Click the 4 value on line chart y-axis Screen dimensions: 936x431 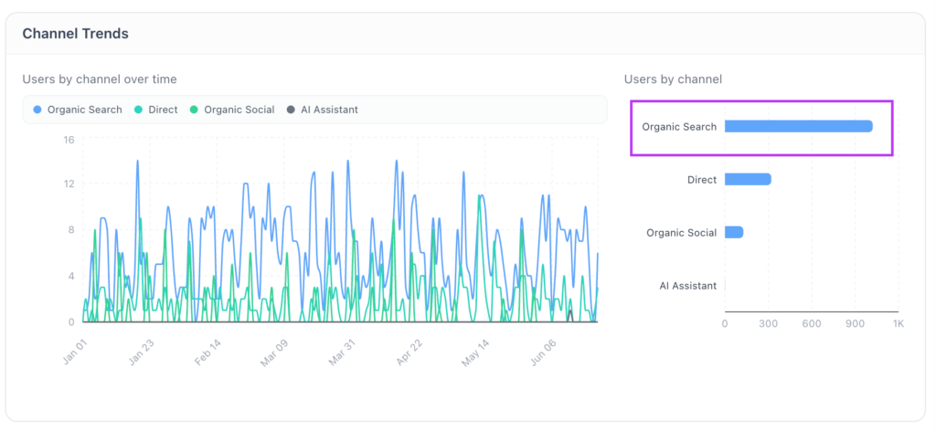tap(71, 276)
